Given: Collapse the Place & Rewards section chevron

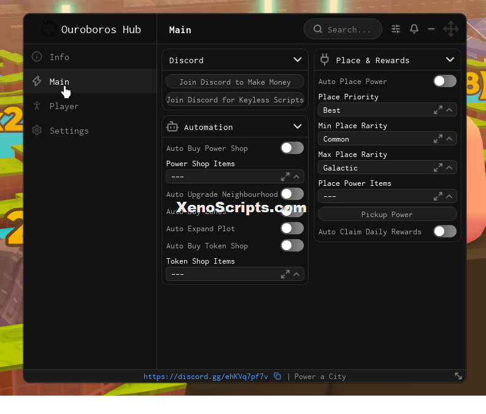Looking at the screenshot, I should [x=450, y=59].
